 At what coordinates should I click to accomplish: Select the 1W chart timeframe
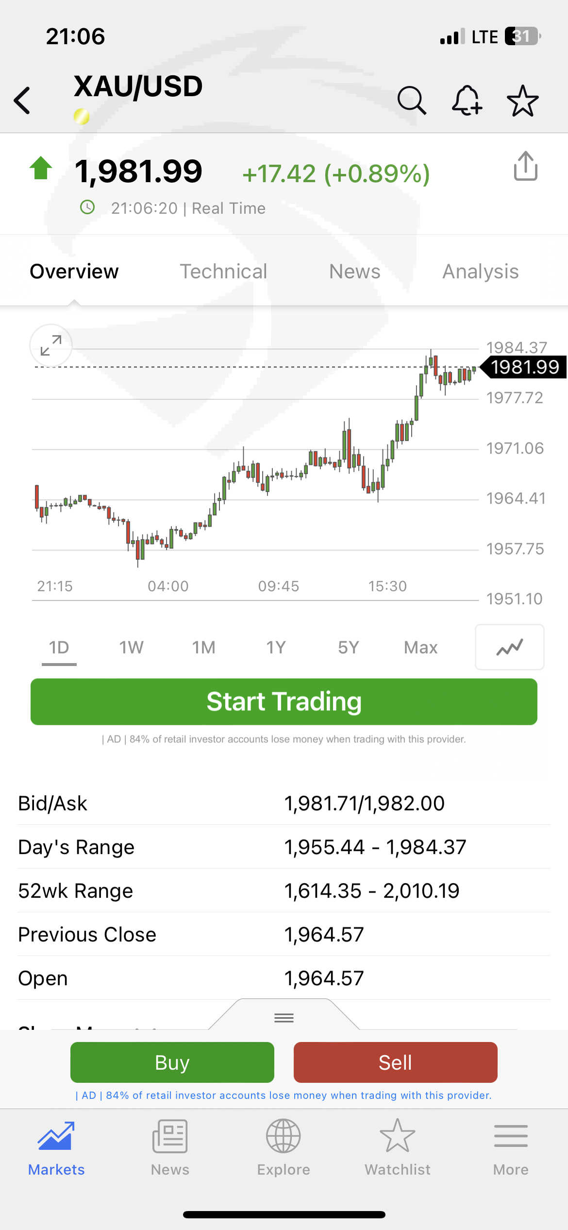132,648
